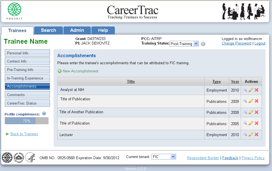
Task: Go to Contact Info section
Action: click(x=27, y=61)
